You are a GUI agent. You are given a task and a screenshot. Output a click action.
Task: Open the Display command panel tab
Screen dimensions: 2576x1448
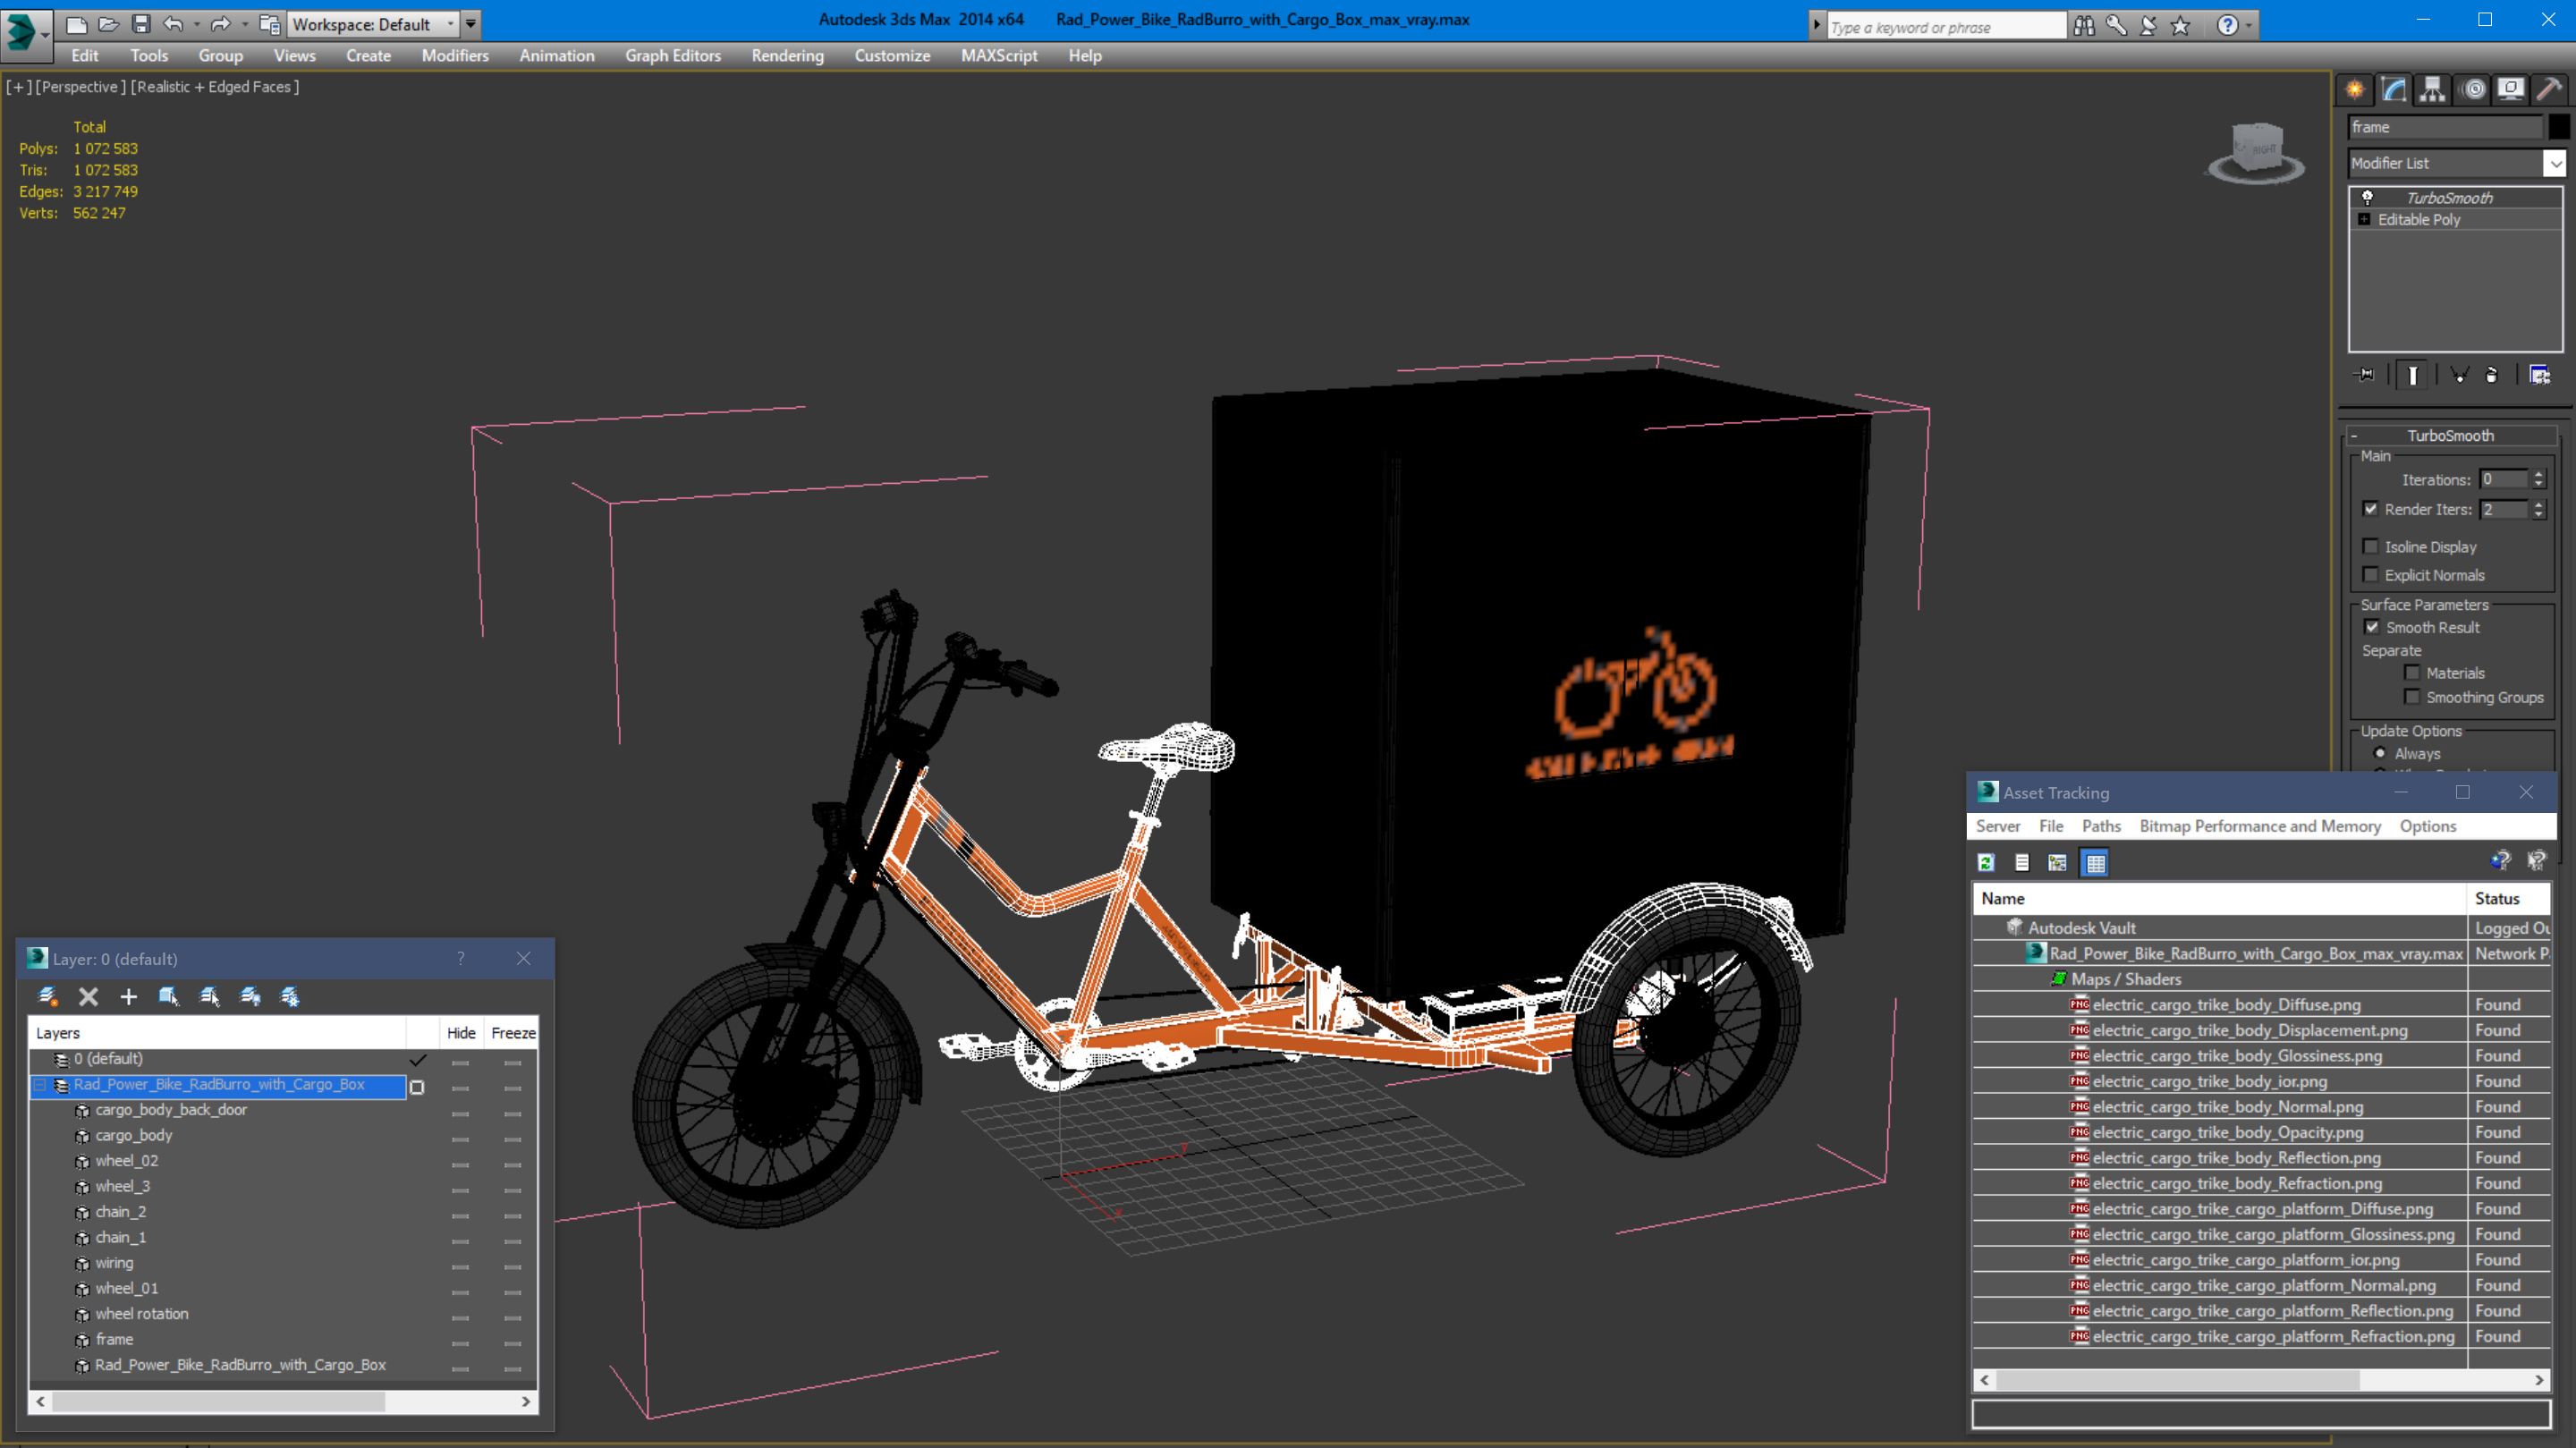(x=2510, y=90)
